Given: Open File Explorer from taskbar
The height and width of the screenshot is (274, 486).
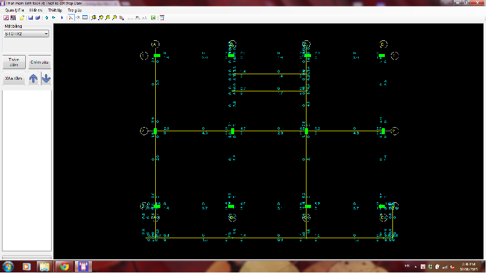Looking at the screenshot, I should pos(45,266).
